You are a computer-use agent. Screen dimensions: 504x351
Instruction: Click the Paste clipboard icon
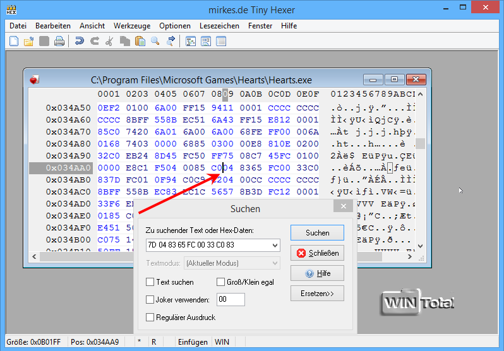[x=140, y=41]
